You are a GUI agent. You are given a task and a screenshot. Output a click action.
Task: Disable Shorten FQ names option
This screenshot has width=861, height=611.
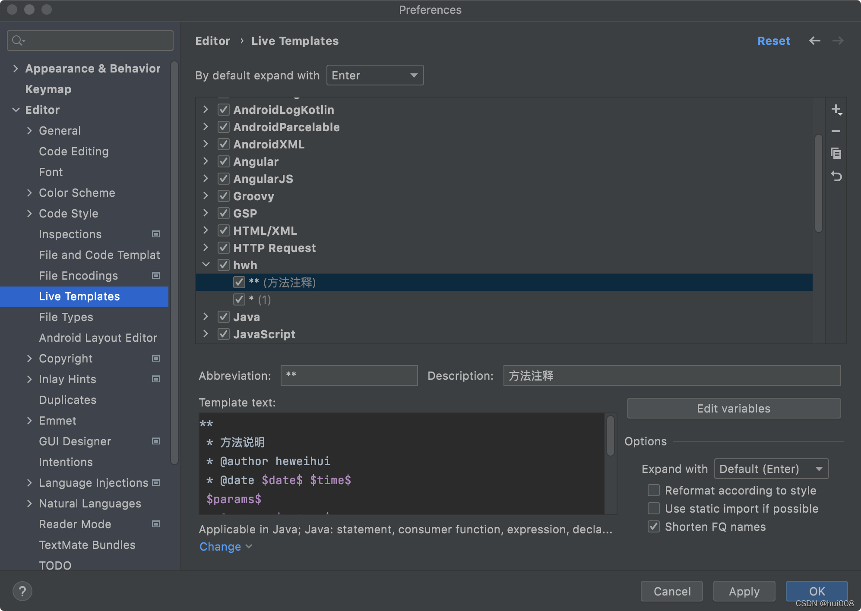pos(654,526)
